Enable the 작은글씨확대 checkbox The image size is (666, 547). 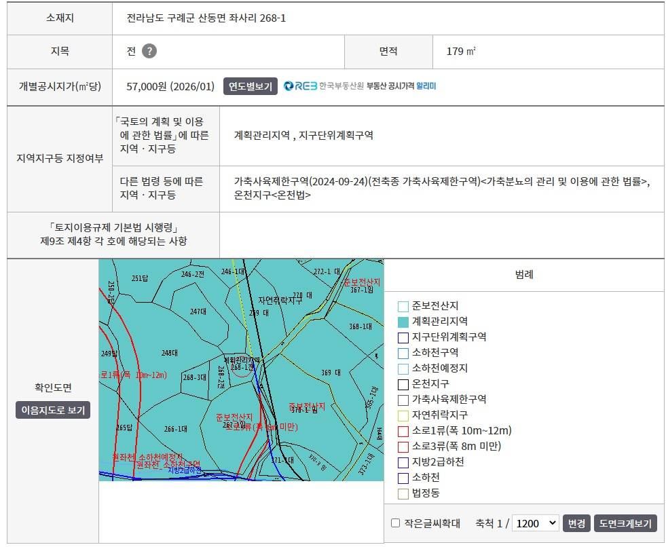pos(395,523)
